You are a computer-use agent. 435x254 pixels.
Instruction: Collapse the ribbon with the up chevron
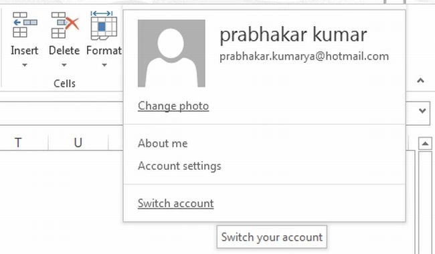[x=420, y=81]
